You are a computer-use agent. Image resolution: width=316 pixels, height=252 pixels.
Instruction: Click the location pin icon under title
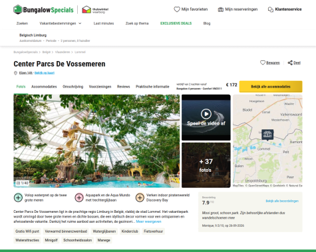[x=15, y=73]
